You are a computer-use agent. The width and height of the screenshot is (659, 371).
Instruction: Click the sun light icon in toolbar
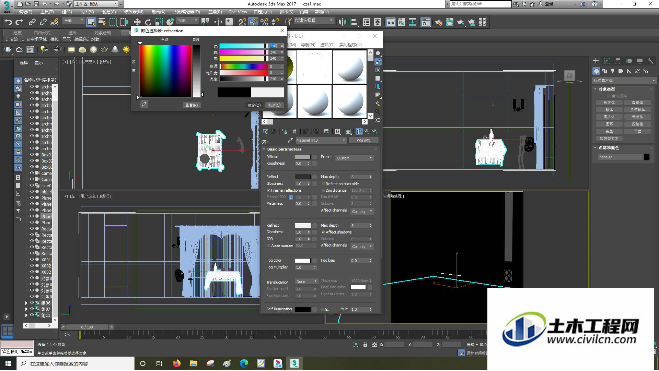pyautogui.click(x=126, y=50)
